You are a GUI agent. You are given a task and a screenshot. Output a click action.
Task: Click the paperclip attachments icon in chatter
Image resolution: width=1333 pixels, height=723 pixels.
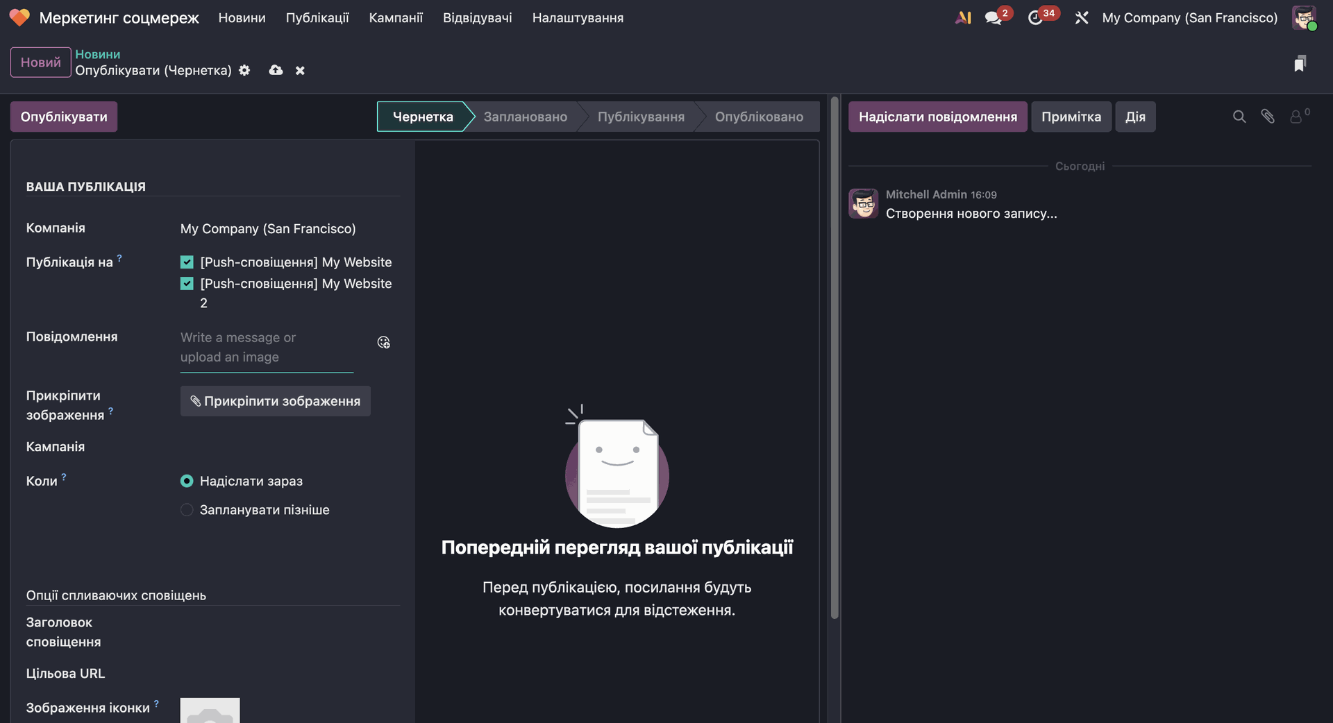click(1268, 117)
